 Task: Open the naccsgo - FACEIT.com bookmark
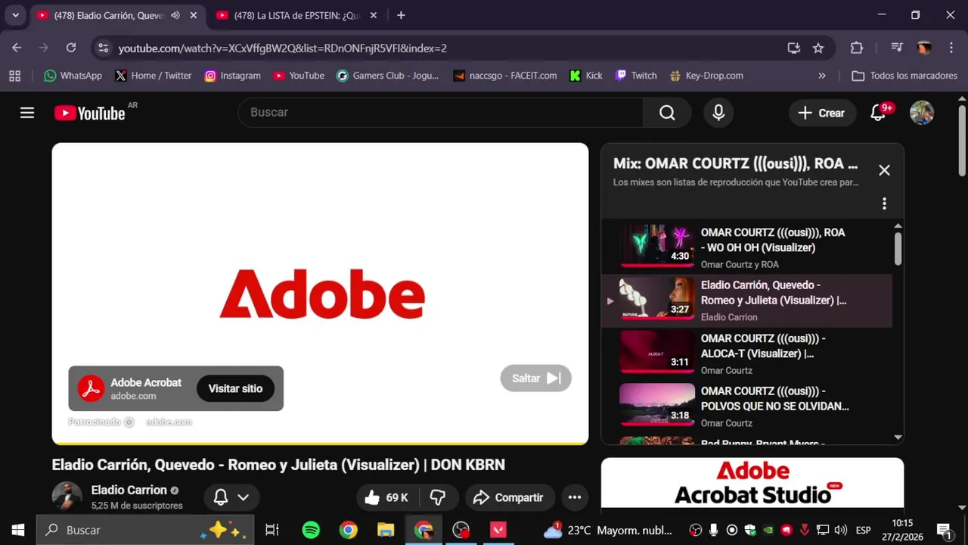point(505,76)
